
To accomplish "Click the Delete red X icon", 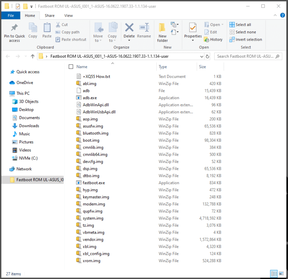I will point(129,28).
